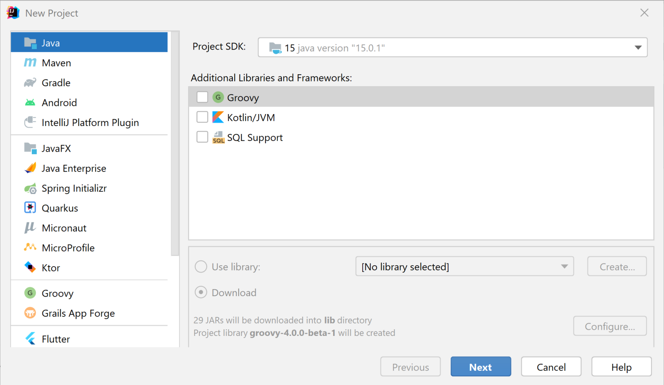Click the Grails App Forge icon
Image resolution: width=664 pixels, height=385 pixels.
point(30,313)
